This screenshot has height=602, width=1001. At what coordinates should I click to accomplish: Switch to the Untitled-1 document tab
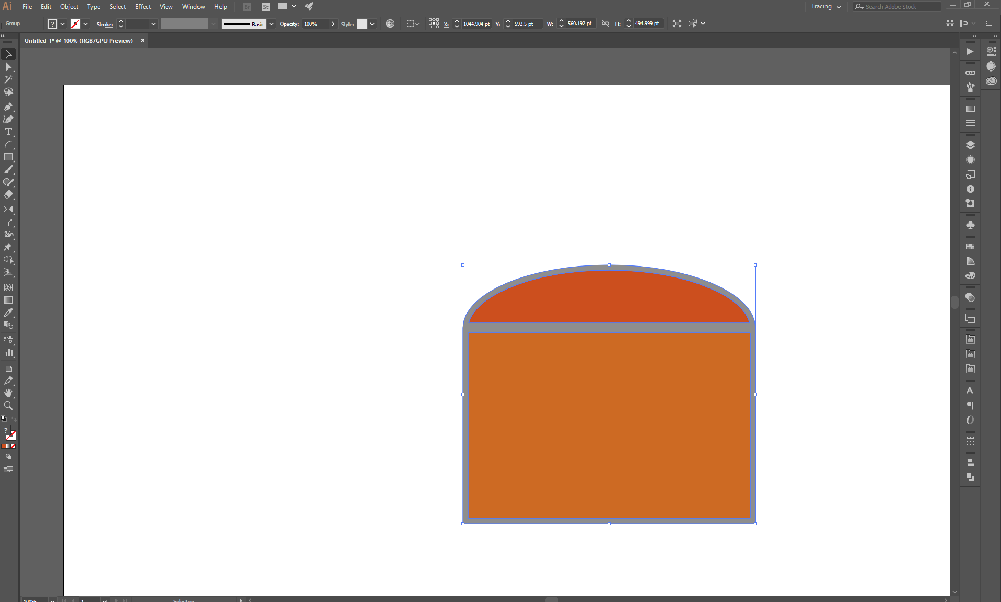(78, 41)
